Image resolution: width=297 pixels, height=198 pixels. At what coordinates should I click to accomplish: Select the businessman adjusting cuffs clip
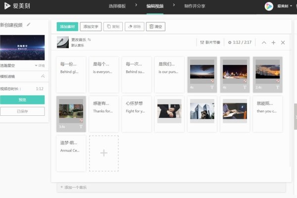coord(169,114)
